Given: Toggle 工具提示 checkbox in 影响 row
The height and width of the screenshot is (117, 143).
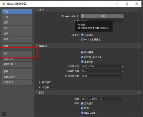Looking at the screenshot, I should point(82,104).
